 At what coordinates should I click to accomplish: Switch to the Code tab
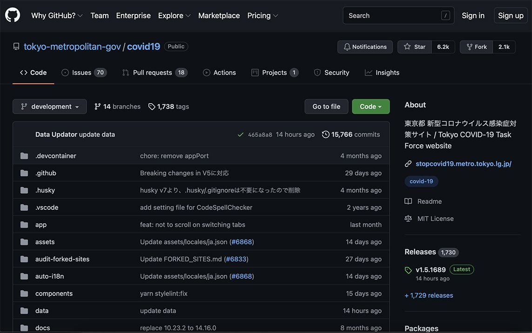coord(33,73)
